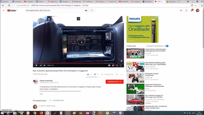Open the УПОРЯДОЧИТЬ comment sort dropdown
Image resolution: width=204 pixels, height=115 pixels.
[x=57, y=100]
